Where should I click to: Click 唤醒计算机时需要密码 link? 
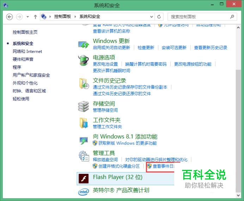[x=146, y=64]
